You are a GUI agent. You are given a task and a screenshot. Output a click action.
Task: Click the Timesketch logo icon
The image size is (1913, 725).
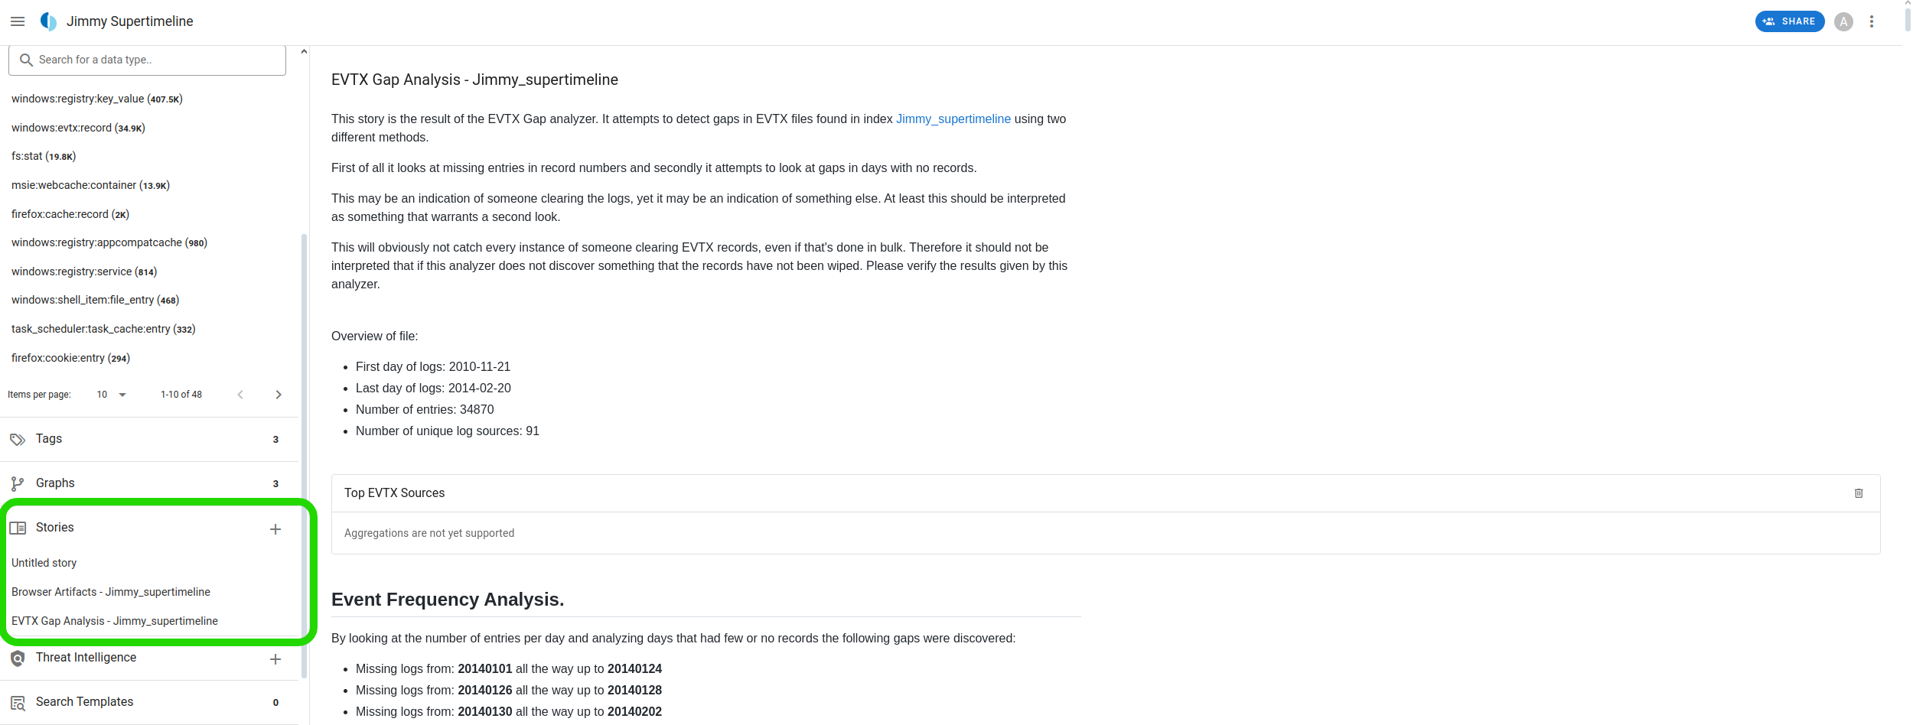point(48,21)
